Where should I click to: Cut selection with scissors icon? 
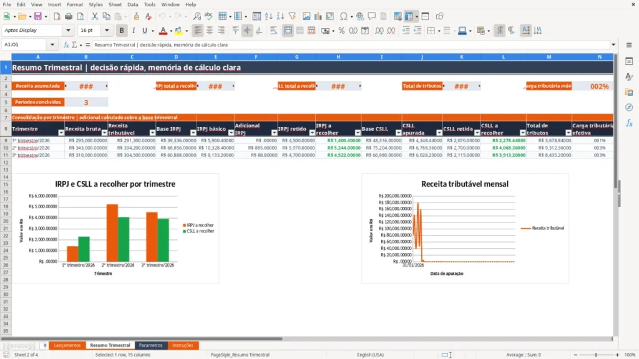point(95,16)
